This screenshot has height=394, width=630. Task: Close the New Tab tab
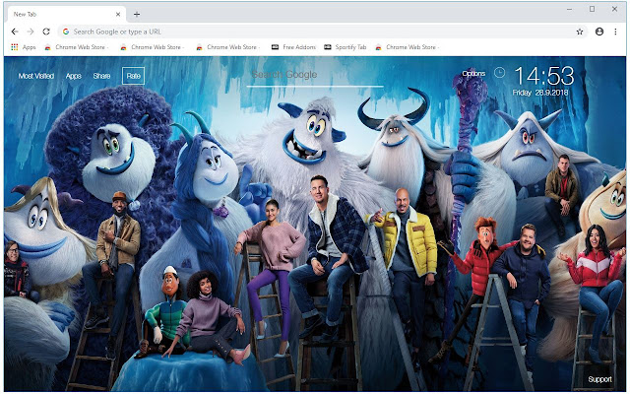click(118, 14)
